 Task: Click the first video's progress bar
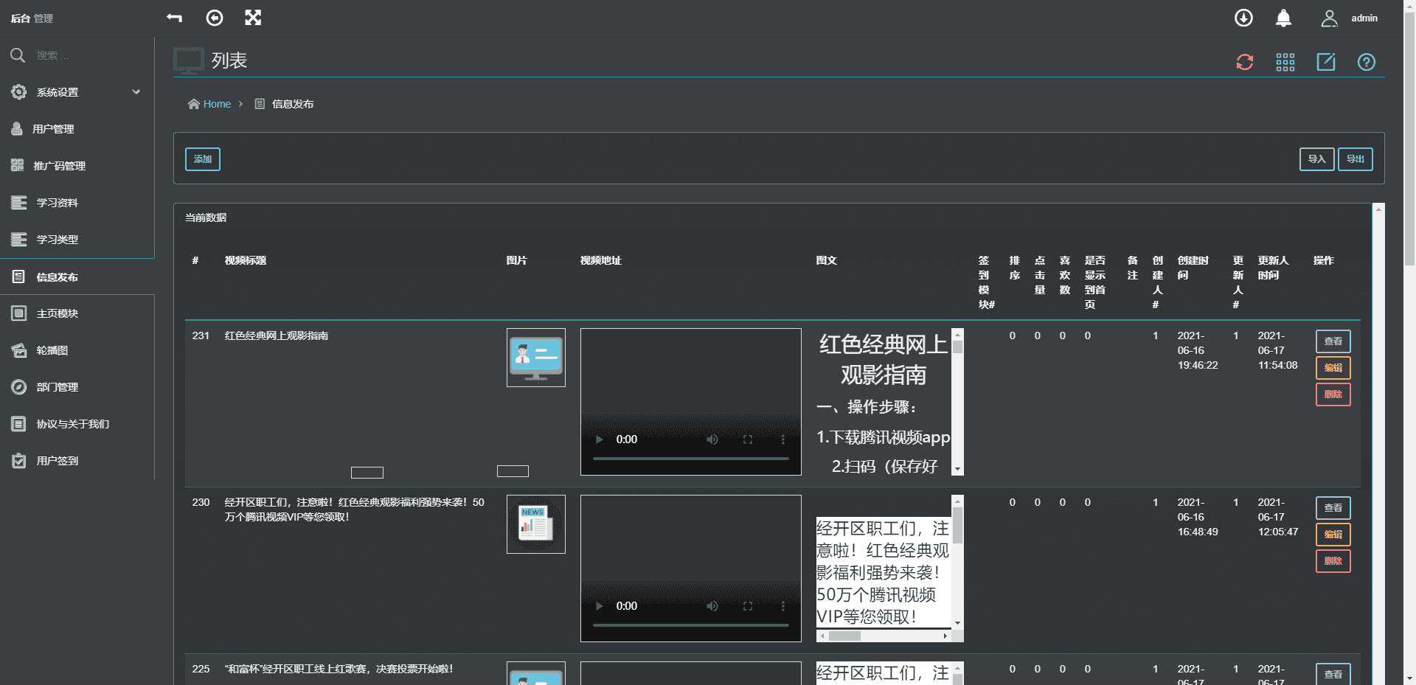pyautogui.click(x=690, y=459)
